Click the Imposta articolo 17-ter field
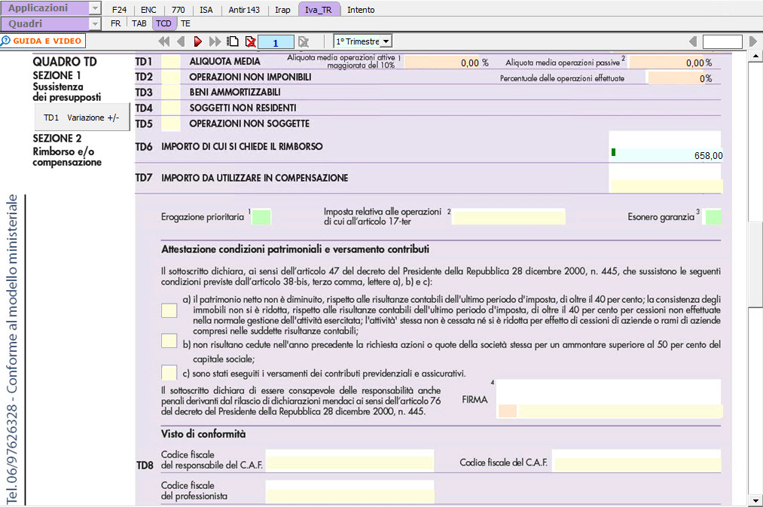 click(x=509, y=217)
